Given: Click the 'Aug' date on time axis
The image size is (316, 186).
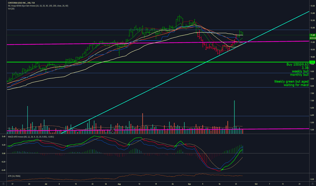Looking at the screenshot, I should coord(119,184).
